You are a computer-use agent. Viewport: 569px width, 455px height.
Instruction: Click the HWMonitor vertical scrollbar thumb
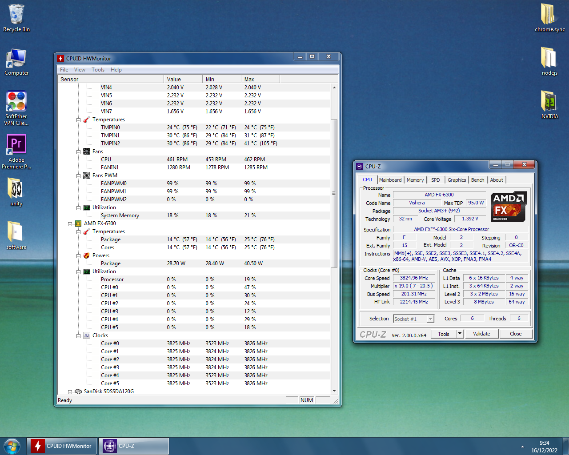334,193
